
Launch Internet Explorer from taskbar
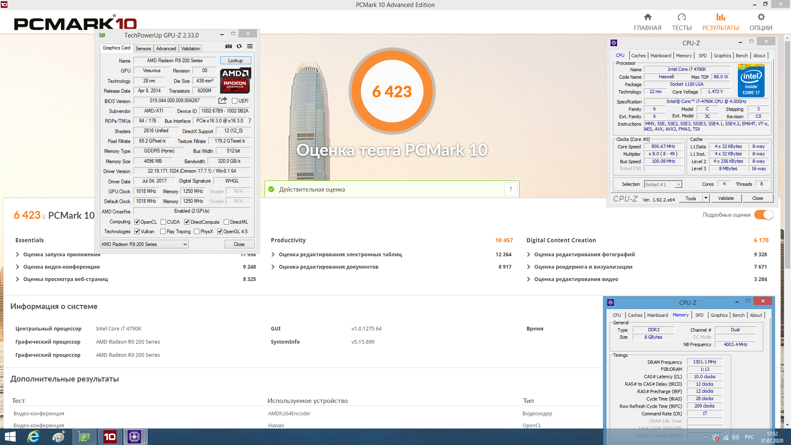(33, 437)
